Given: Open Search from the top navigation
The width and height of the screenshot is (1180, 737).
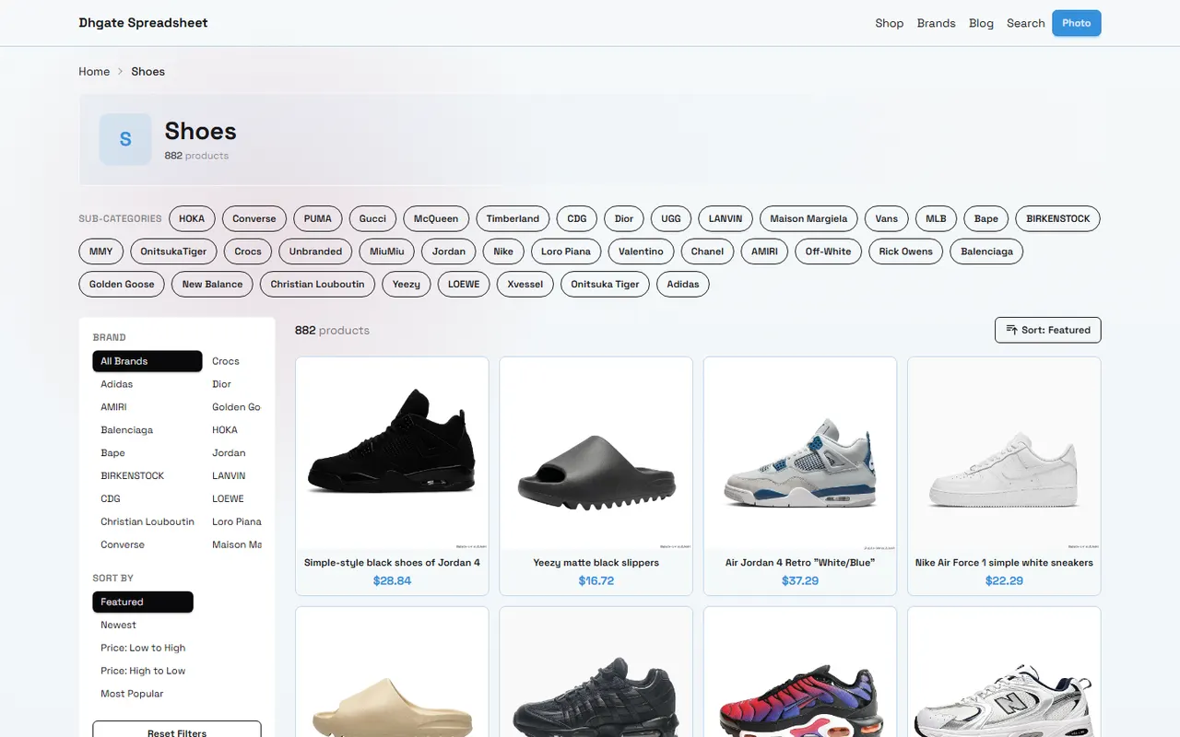Looking at the screenshot, I should point(1025,23).
